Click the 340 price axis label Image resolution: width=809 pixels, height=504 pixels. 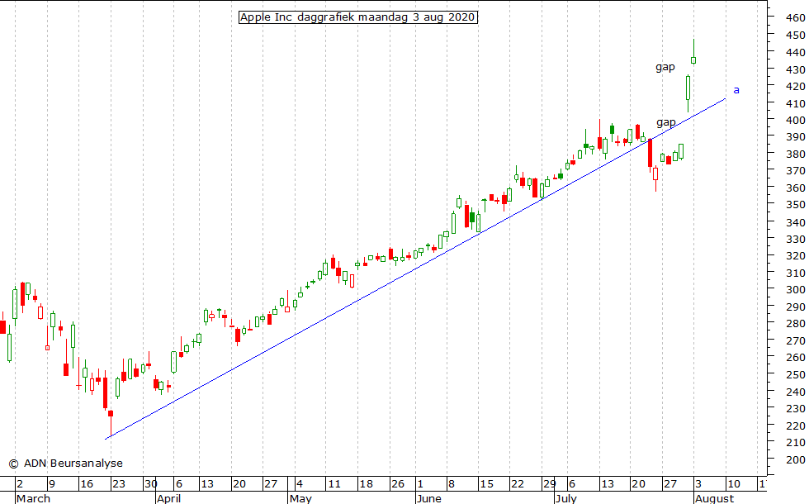[x=794, y=222]
